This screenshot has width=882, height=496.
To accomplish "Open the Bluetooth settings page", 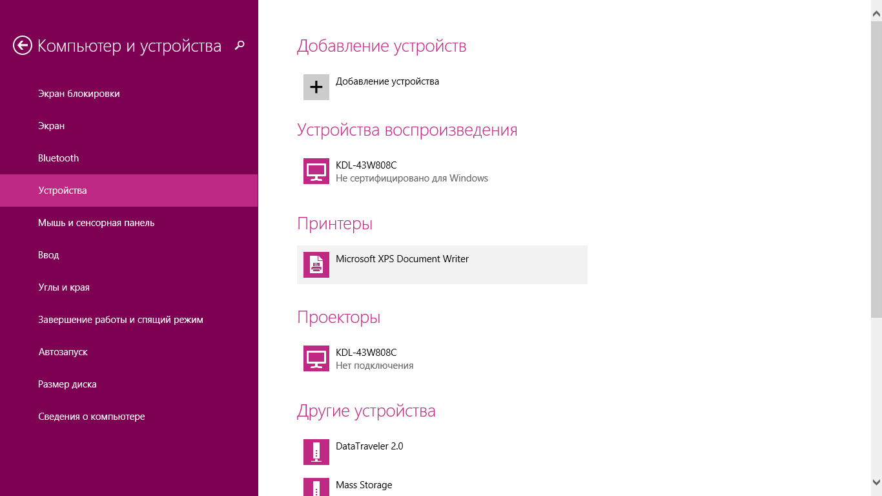I will 59,158.
